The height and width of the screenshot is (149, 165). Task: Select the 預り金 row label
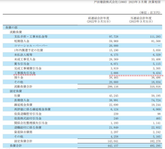point(19,78)
